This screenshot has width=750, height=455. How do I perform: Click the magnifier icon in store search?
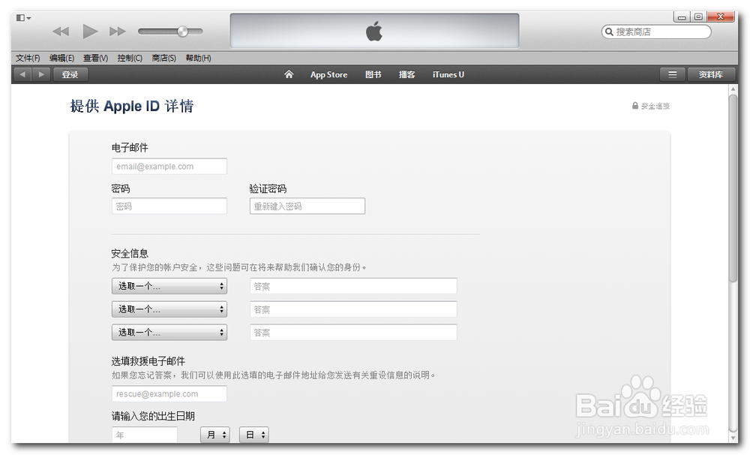(x=609, y=32)
